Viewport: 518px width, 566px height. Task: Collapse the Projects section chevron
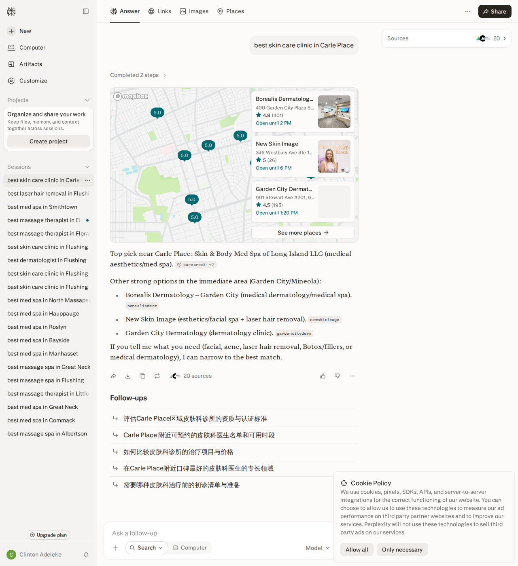tap(87, 100)
